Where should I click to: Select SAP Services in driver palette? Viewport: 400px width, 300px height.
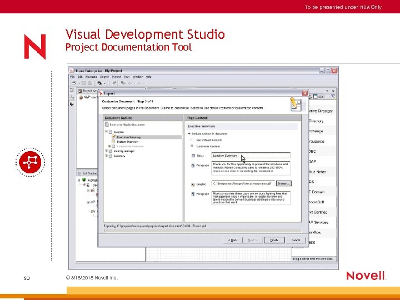pos(318,222)
